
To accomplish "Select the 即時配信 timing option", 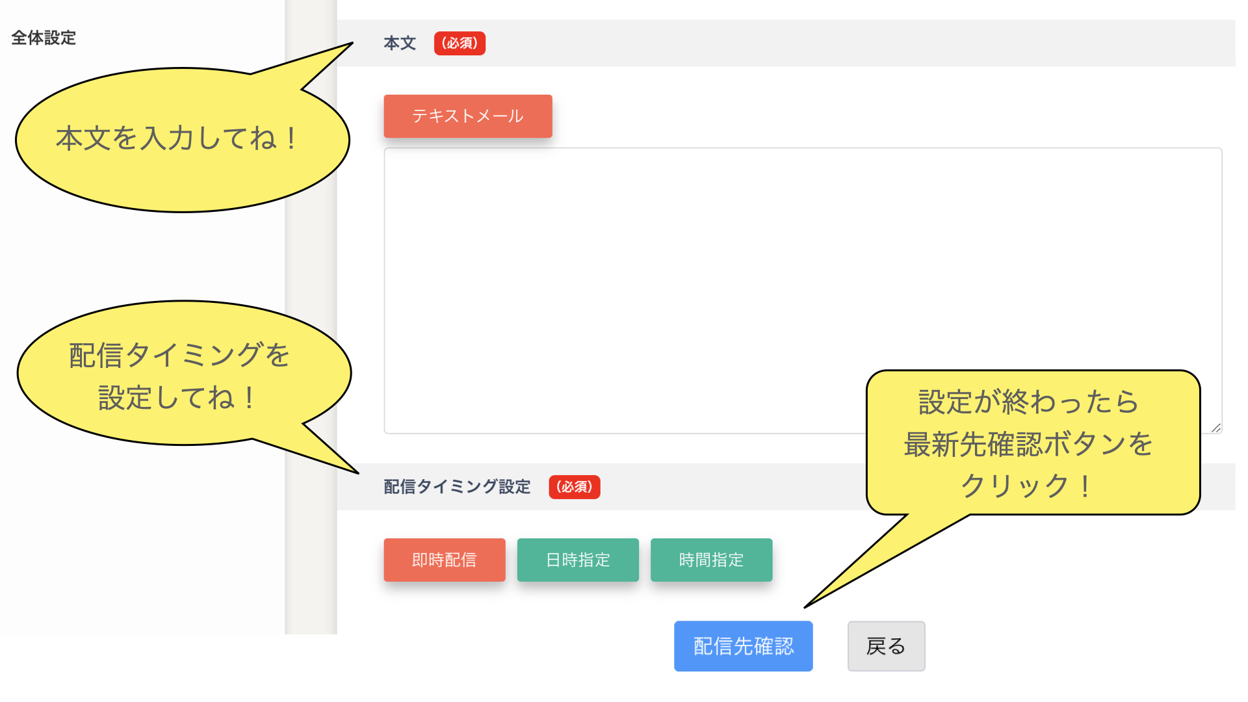I will 444,560.
